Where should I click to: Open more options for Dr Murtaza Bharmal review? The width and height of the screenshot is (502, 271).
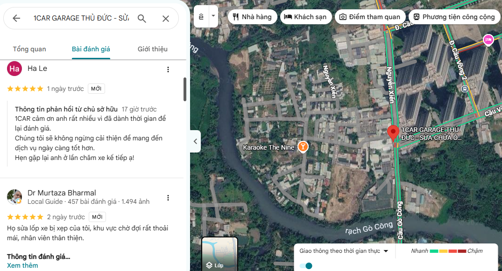point(168,198)
